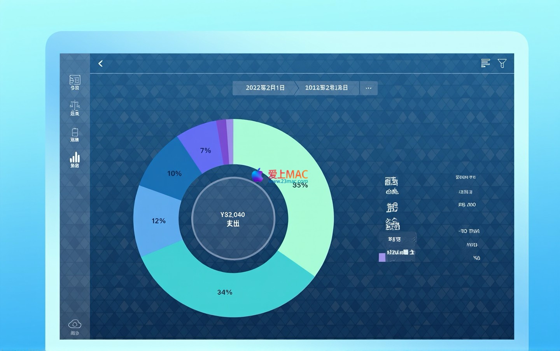Image resolution: width=560 pixels, height=351 pixels.
Task: Select the legend row showing 000 amount
Action: [467, 205]
